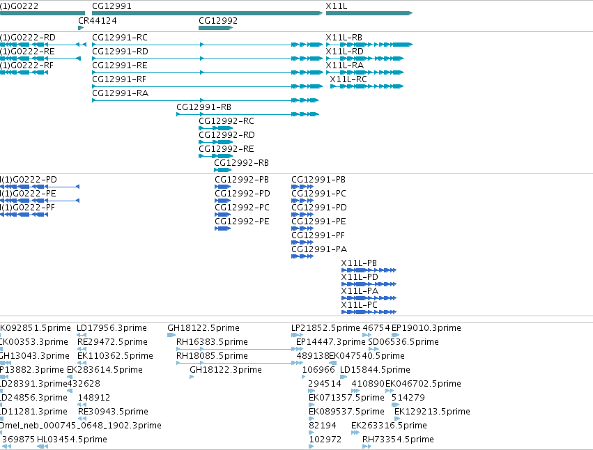Open the CR44124 gene label

pos(98,21)
